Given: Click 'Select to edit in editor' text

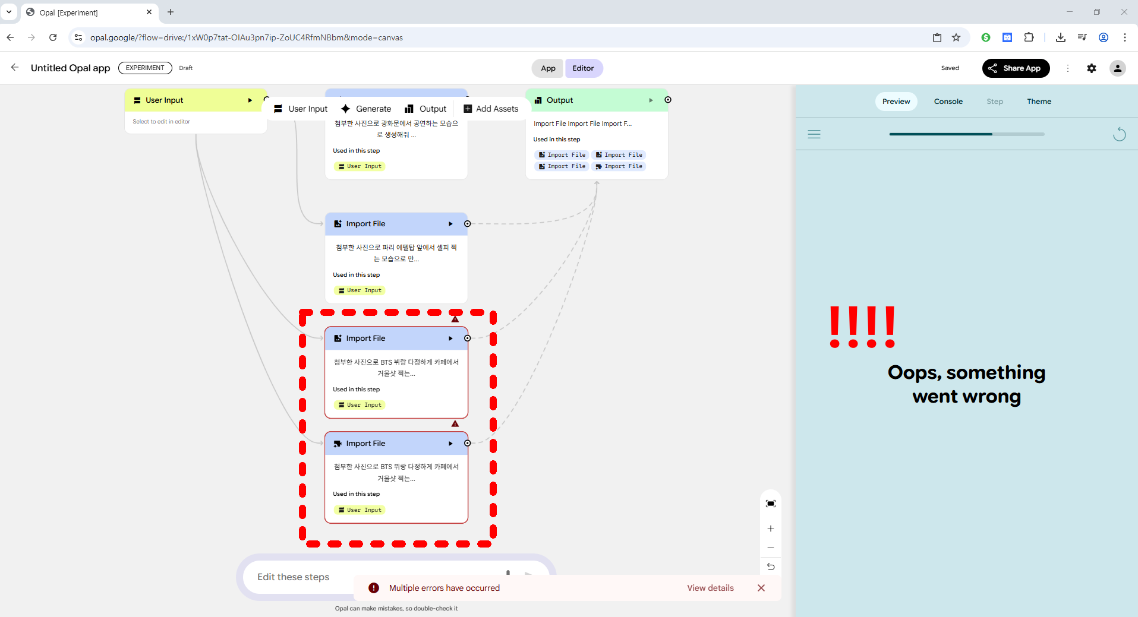Looking at the screenshot, I should coord(162,122).
